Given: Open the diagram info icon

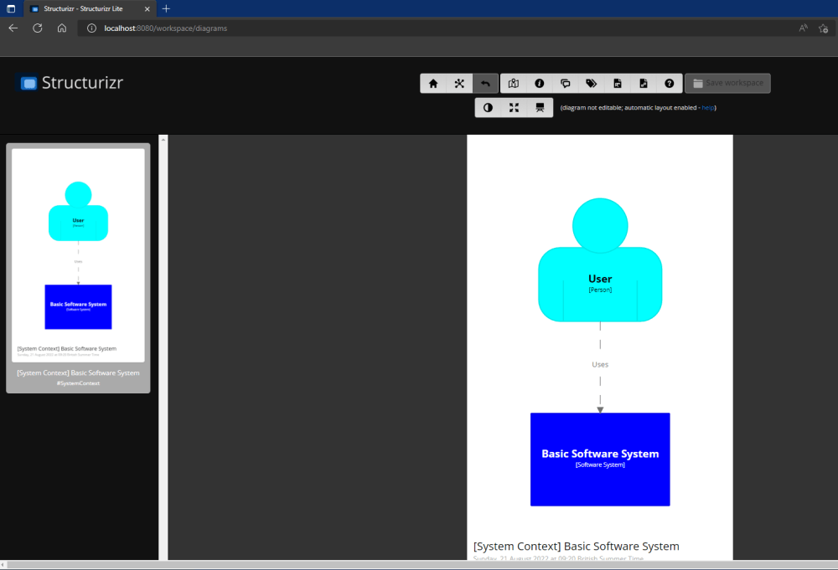Looking at the screenshot, I should pyautogui.click(x=540, y=83).
